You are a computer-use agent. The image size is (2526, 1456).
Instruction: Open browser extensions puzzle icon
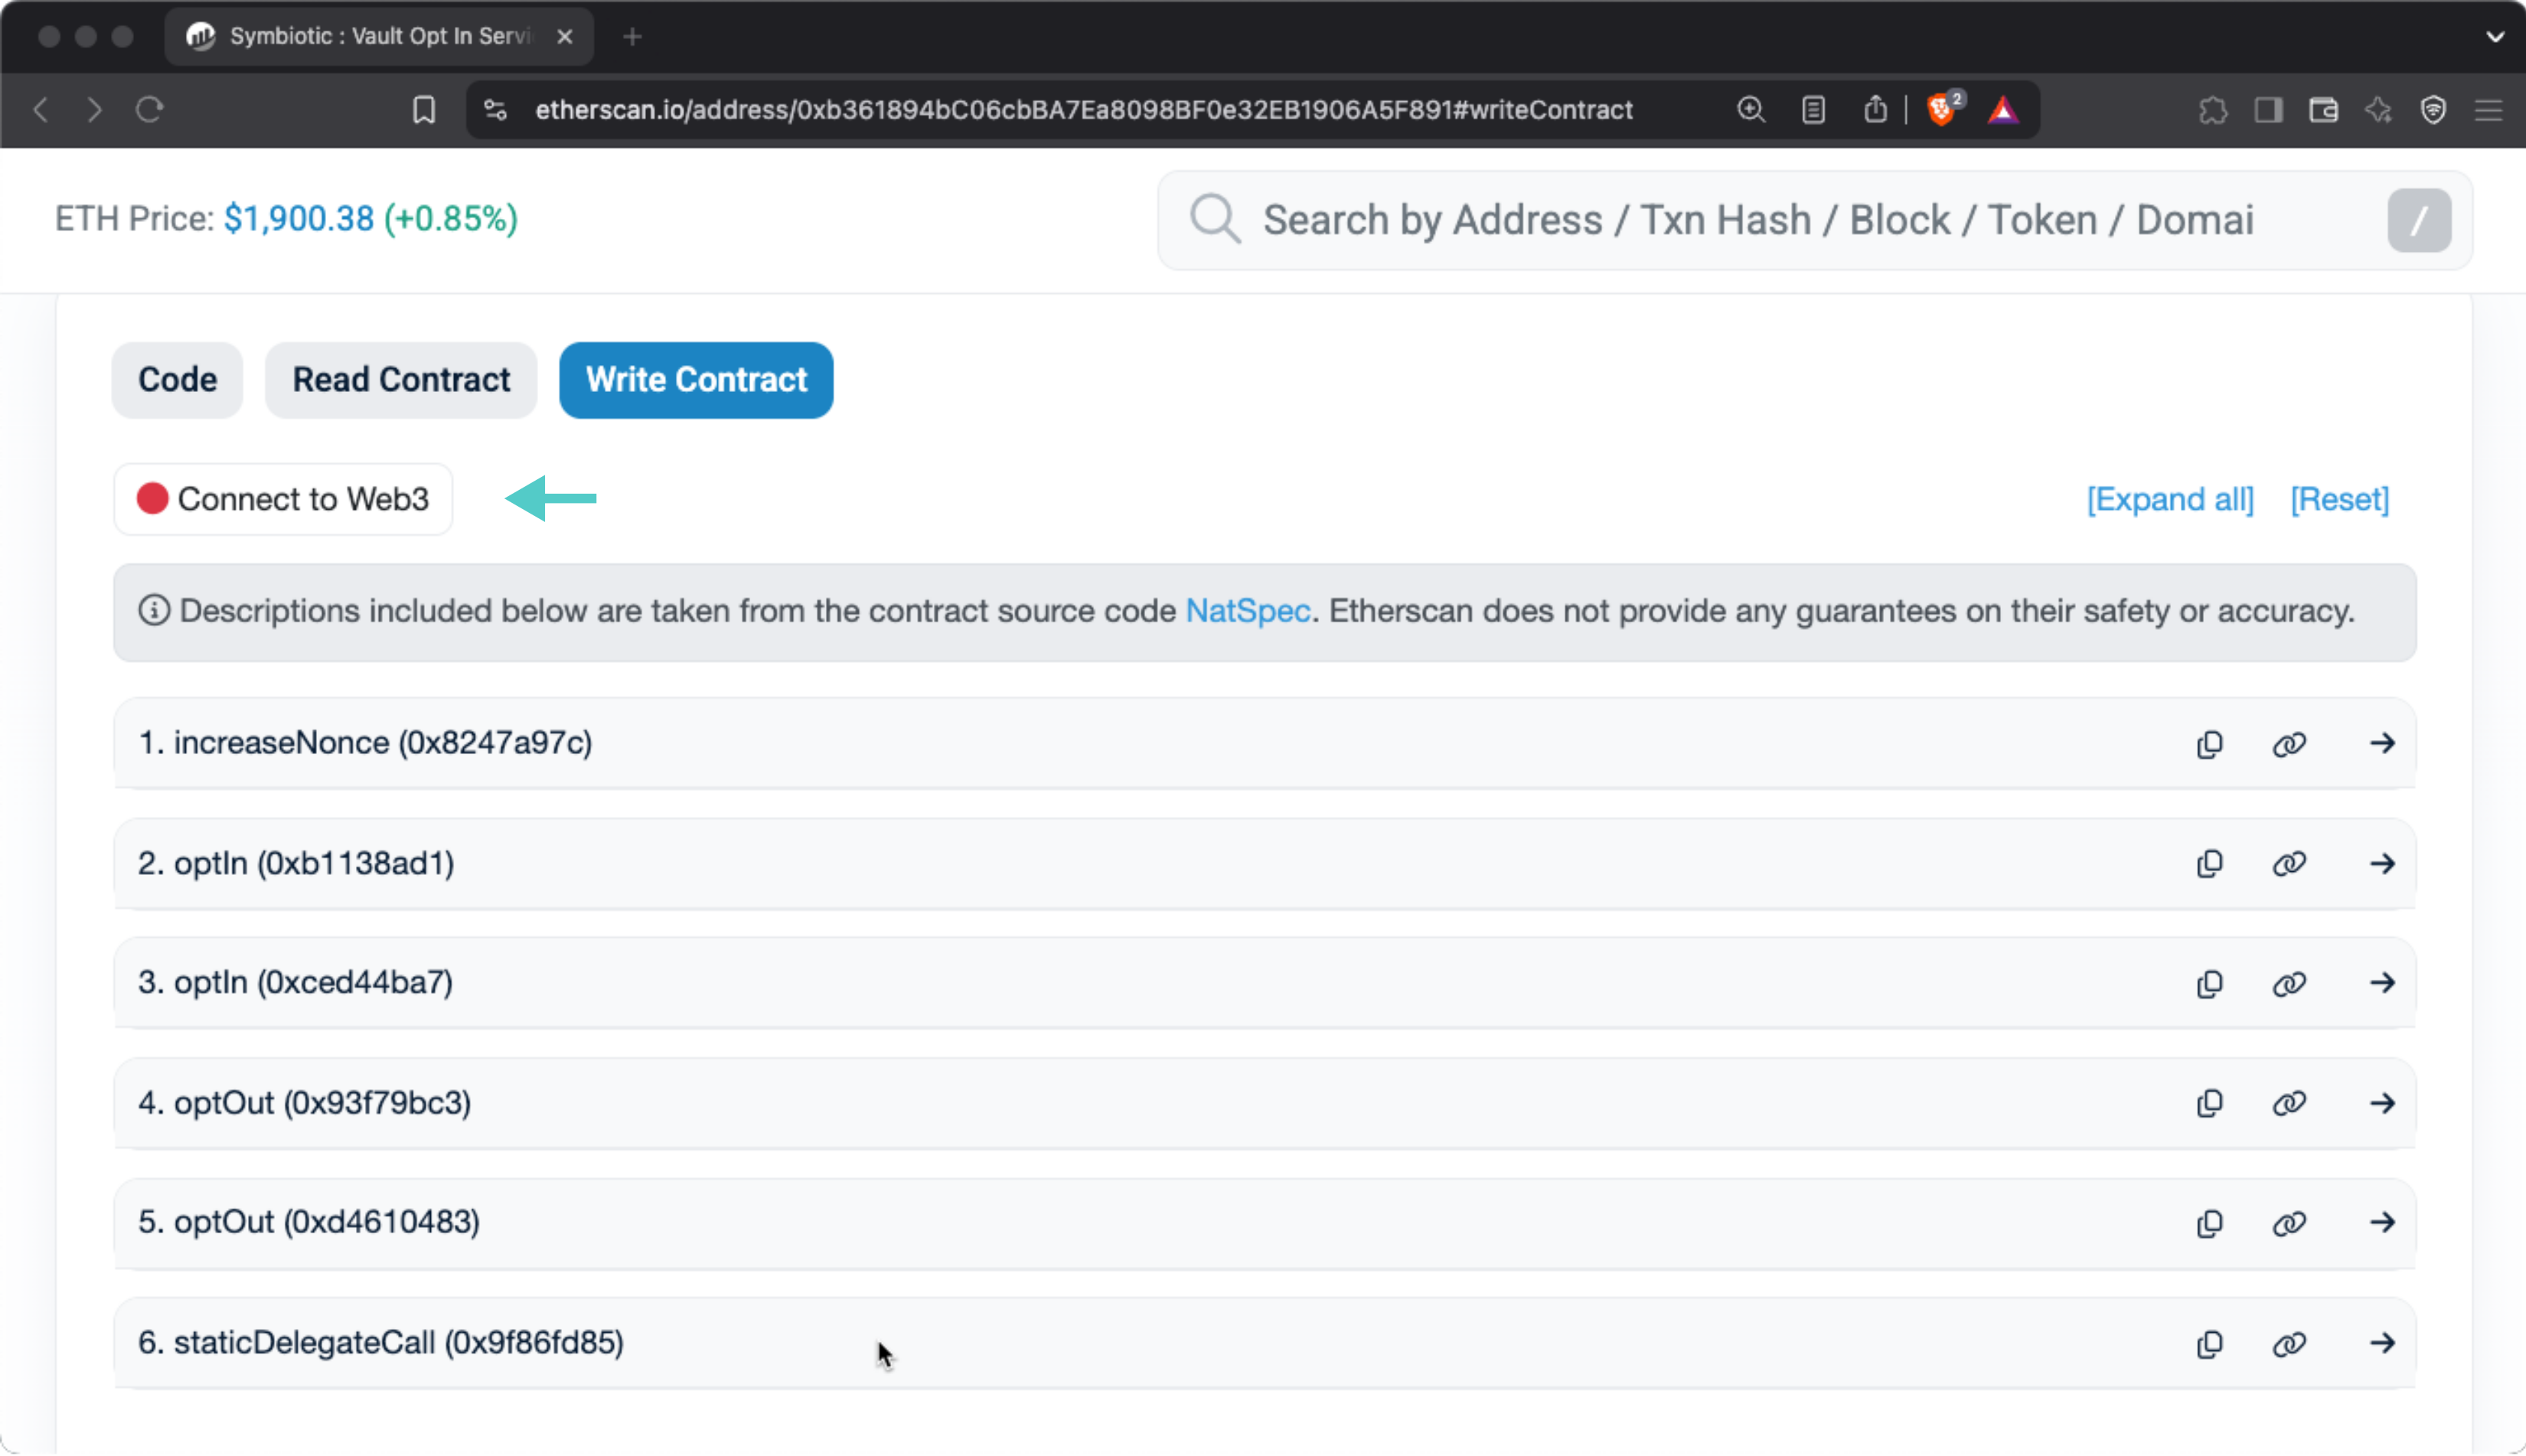(x=2213, y=109)
